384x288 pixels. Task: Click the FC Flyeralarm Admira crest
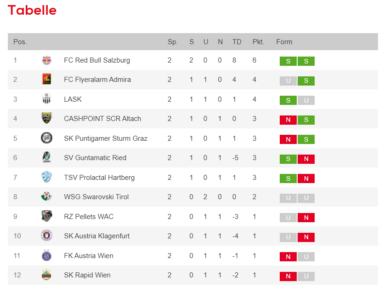[46, 79]
